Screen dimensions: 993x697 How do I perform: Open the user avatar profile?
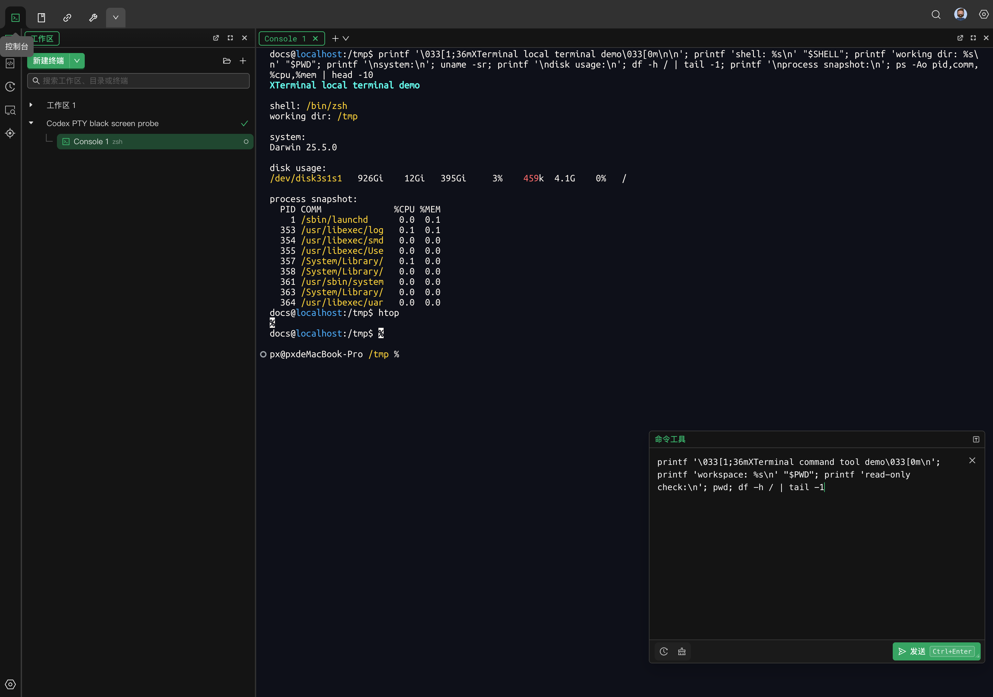click(961, 14)
